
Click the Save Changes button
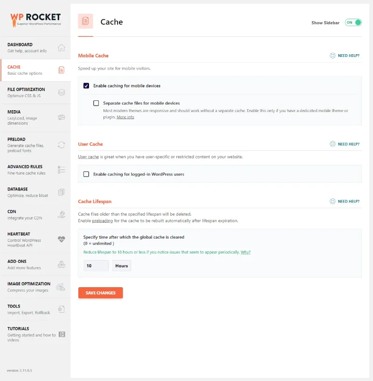100,293
